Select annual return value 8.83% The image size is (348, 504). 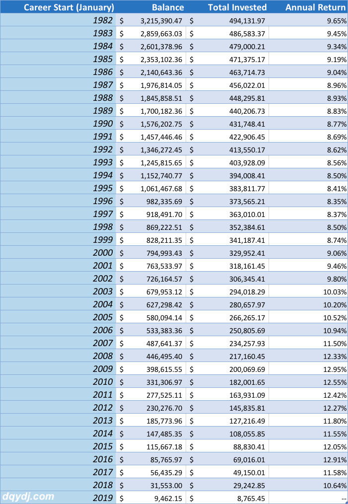coord(308,111)
